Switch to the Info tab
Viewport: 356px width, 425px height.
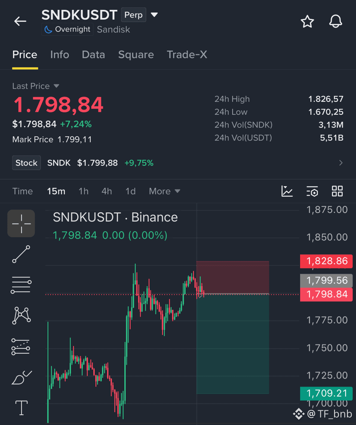60,55
